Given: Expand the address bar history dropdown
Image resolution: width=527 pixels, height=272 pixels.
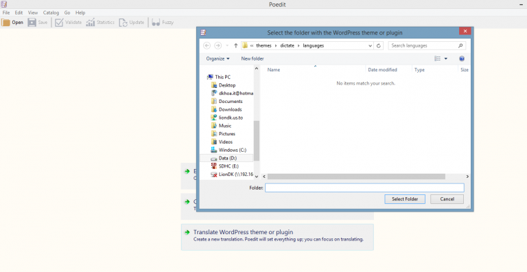Looking at the screenshot, I should click(x=370, y=46).
